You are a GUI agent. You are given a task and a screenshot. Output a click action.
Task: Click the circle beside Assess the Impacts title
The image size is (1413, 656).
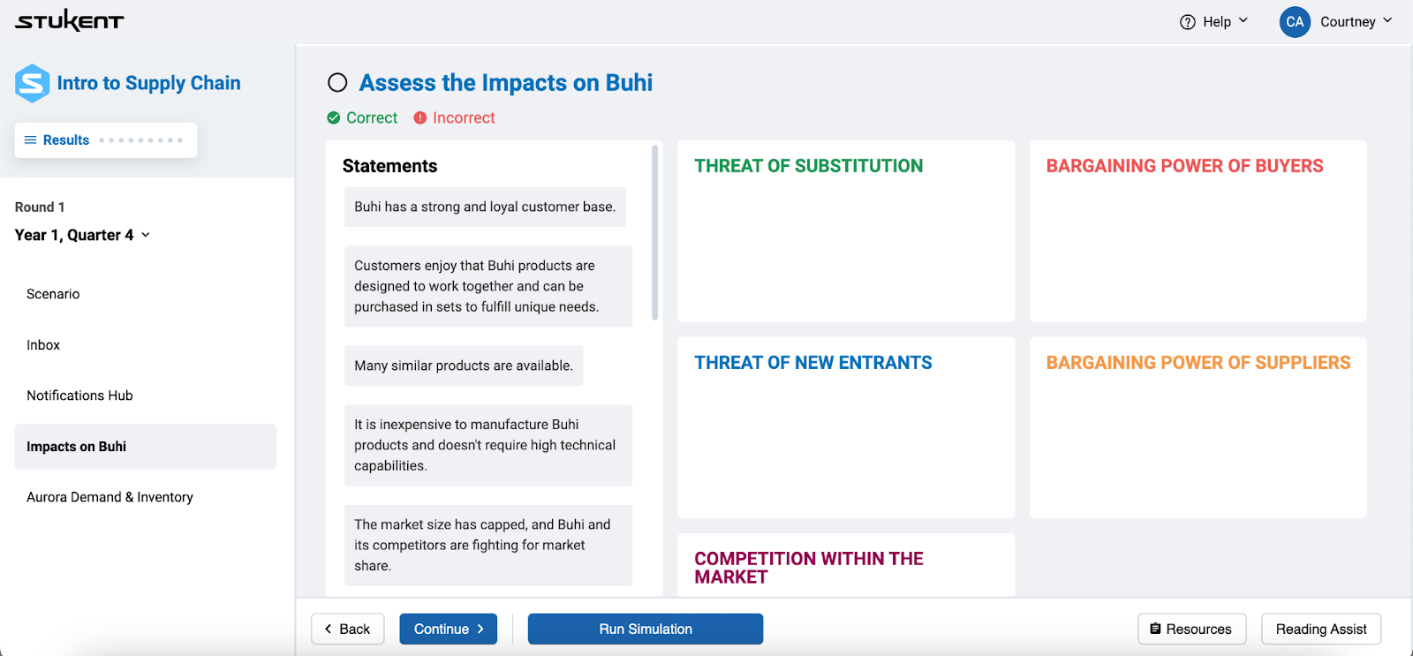[x=337, y=83]
